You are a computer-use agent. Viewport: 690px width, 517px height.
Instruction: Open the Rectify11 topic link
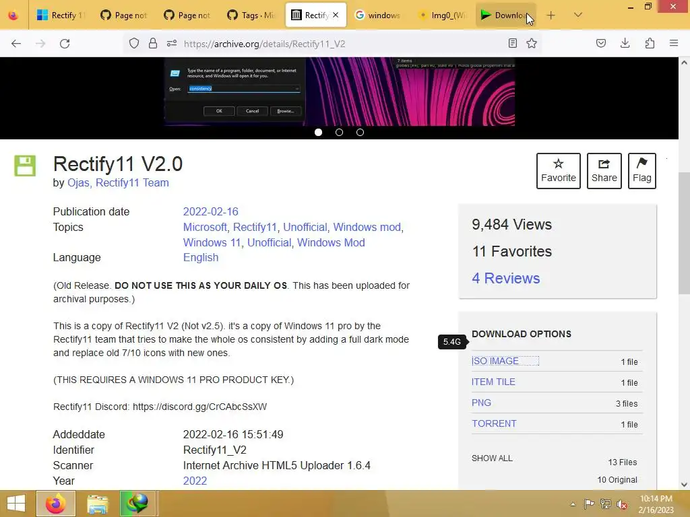(255, 228)
